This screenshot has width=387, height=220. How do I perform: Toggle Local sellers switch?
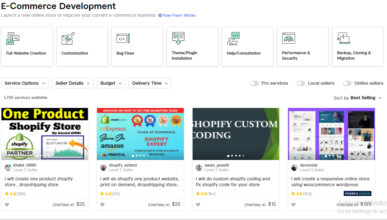pyautogui.click(x=301, y=83)
